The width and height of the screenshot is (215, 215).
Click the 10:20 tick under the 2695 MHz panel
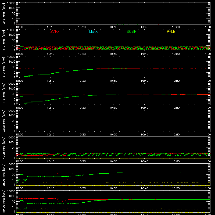[x=82, y=135]
